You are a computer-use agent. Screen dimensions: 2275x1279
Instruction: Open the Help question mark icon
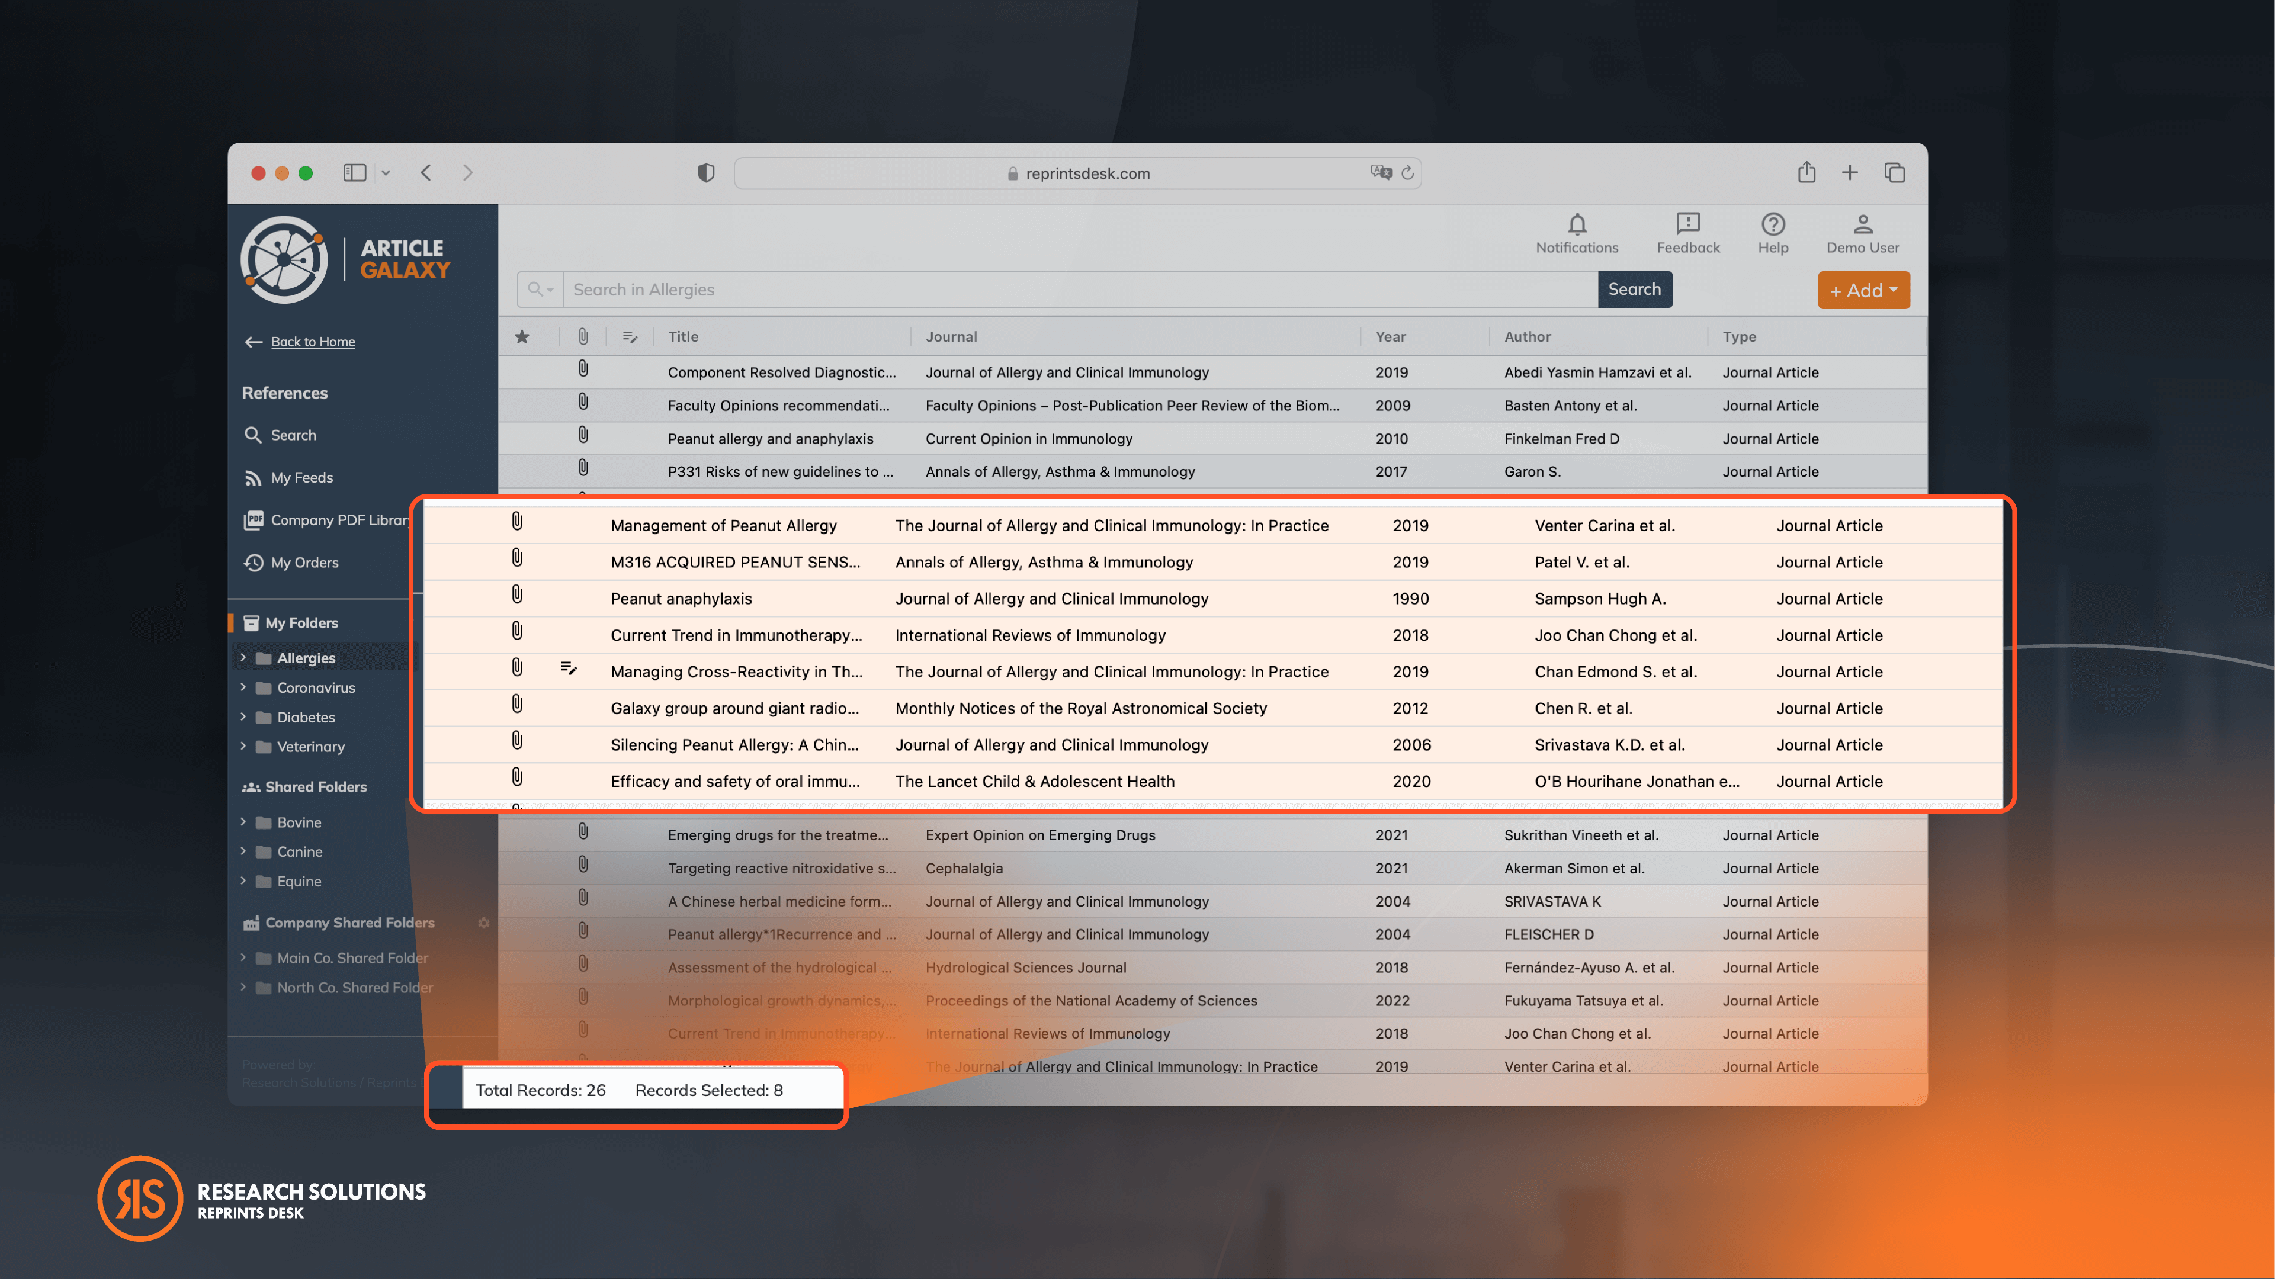coord(1773,224)
